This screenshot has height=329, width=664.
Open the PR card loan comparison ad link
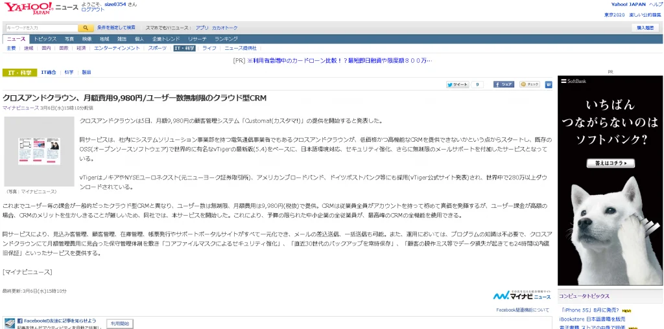(x=340, y=61)
